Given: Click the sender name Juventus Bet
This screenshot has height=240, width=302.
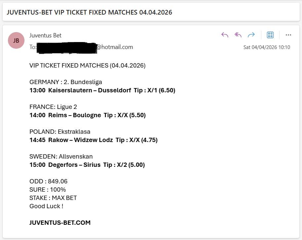Looking at the screenshot, I should 45,35.
